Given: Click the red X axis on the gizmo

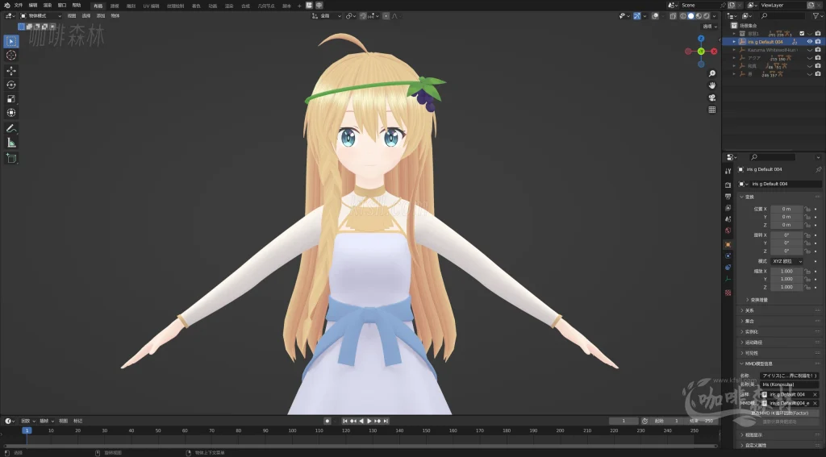Looking at the screenshot, I should pos(714,51).
